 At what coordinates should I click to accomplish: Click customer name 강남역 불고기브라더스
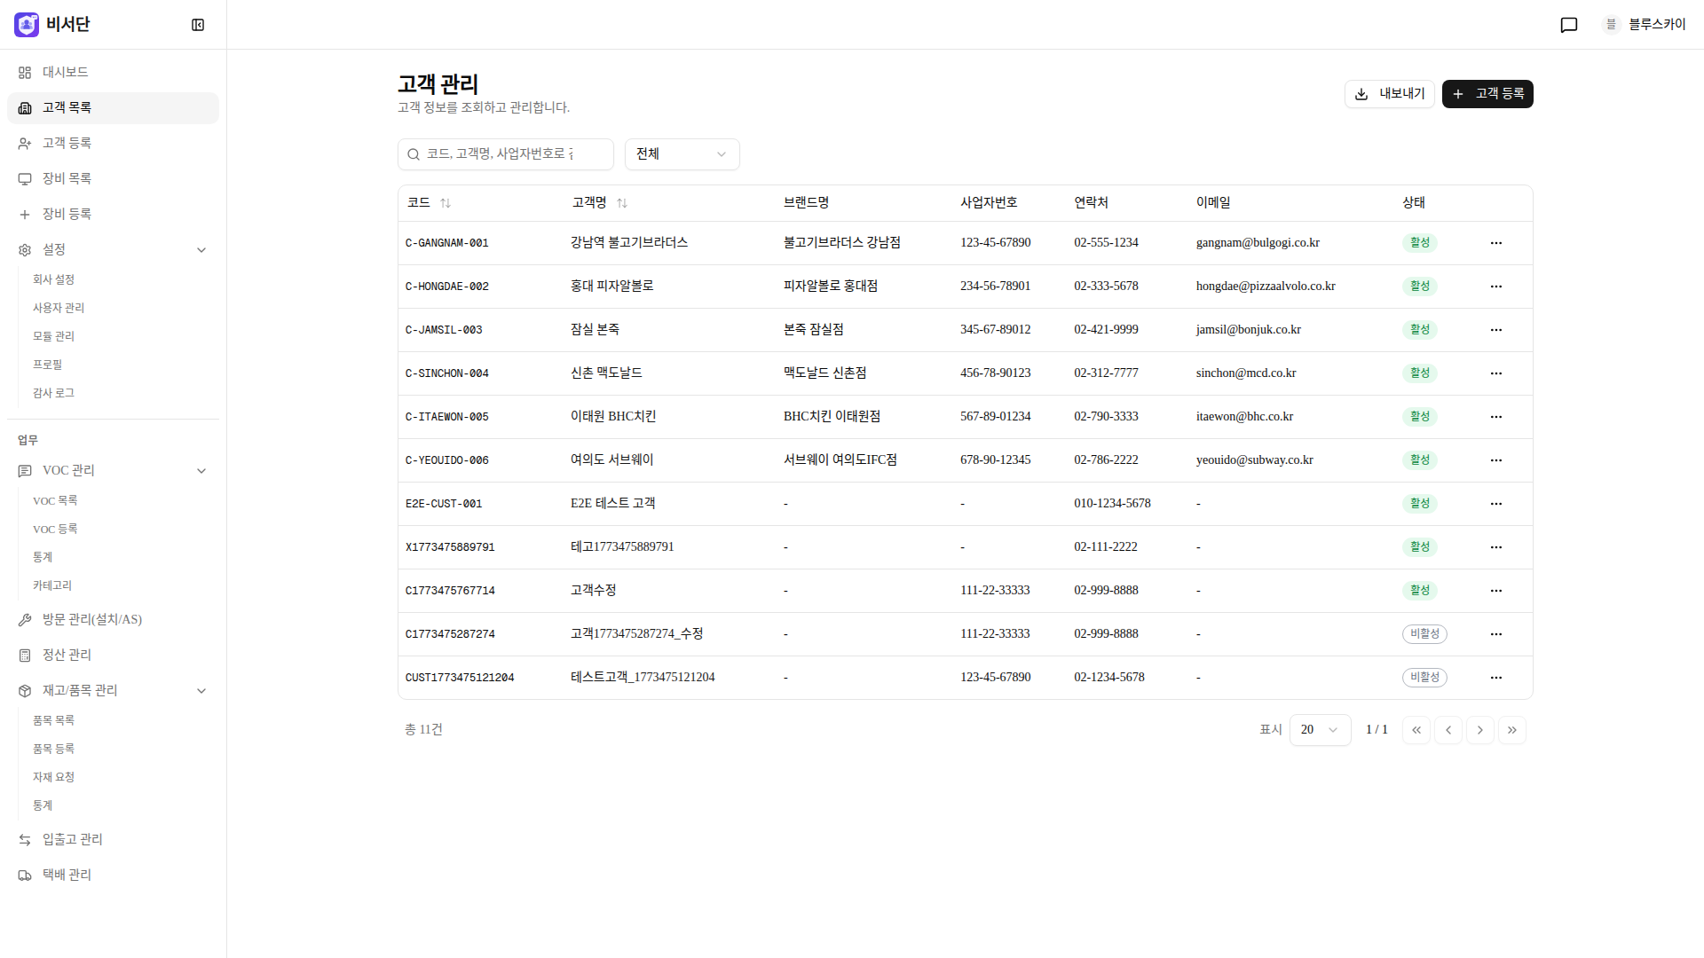629,243
